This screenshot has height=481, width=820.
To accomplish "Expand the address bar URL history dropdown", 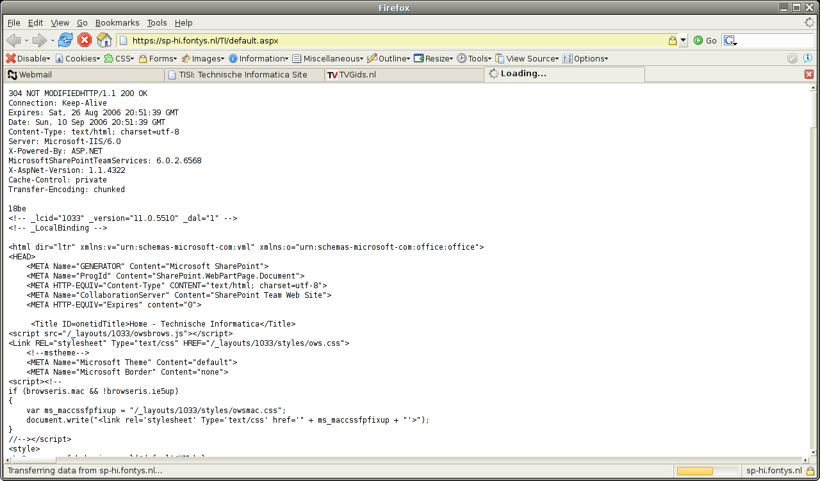I will pos(683,40).
